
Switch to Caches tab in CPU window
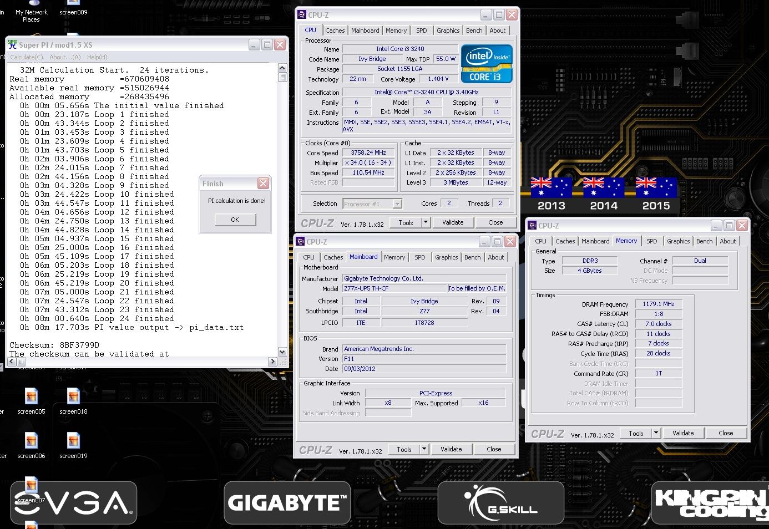pyautogui.click(x=335, y=30)
